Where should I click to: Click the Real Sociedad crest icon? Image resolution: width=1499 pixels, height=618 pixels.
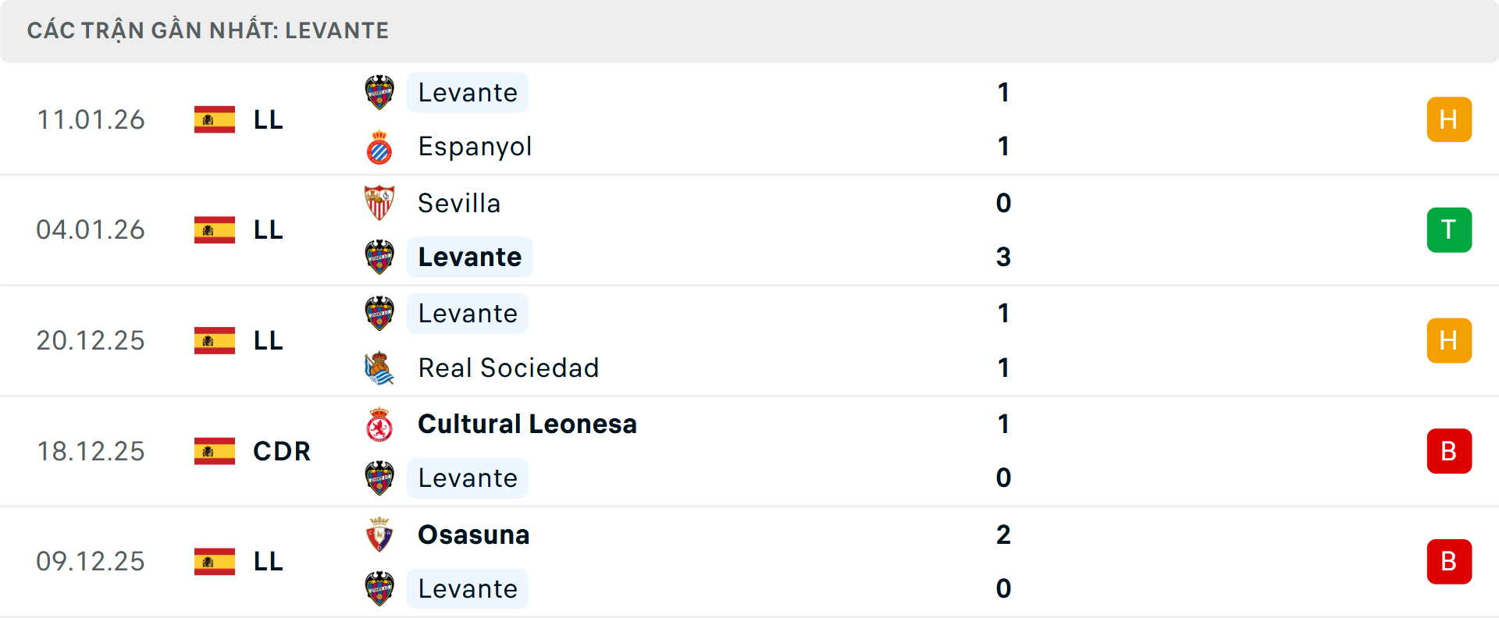379,368
